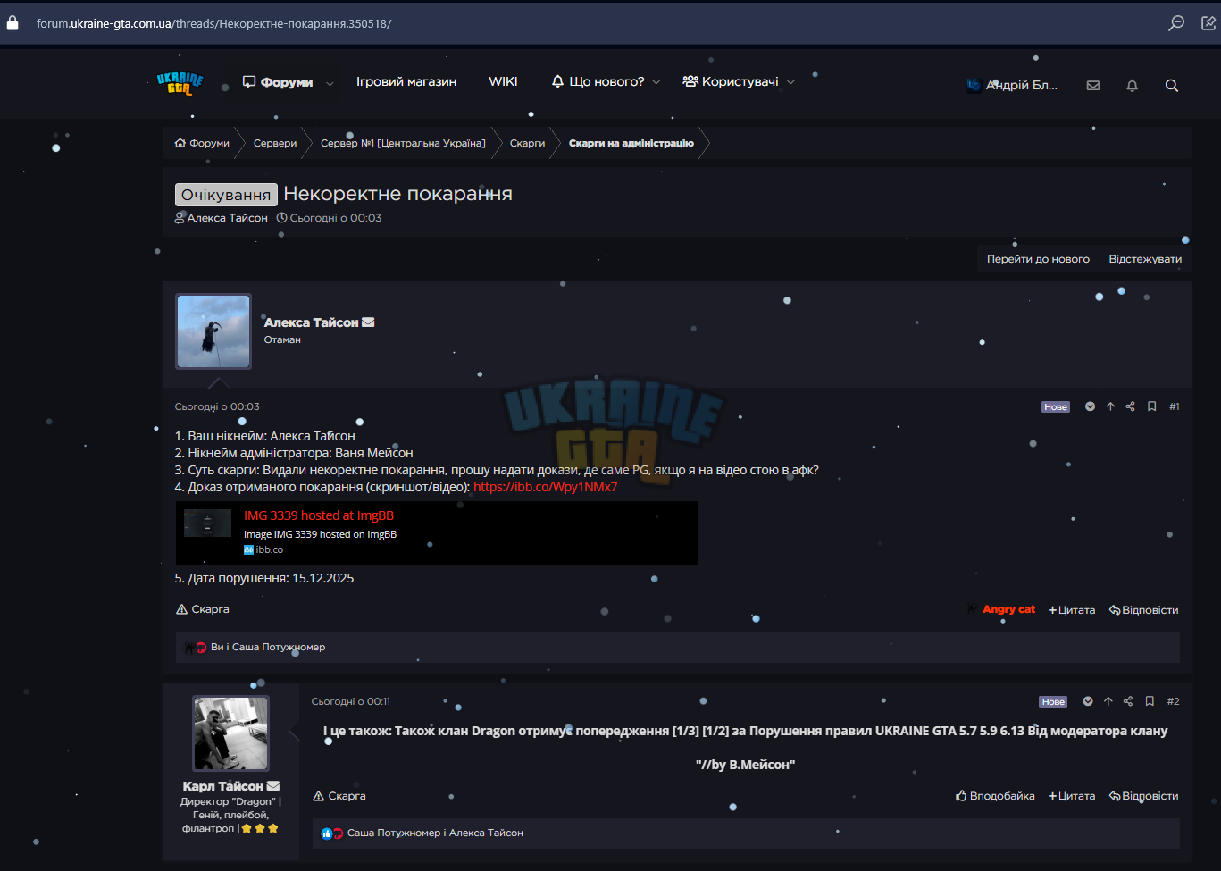Screen dimensions: 1221x871
Task: Open account menu Андрій Бл...
Action: click(1012, 86)
